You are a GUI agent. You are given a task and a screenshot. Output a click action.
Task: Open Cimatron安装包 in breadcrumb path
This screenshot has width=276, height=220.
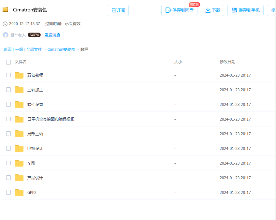(x=61, y=50)
